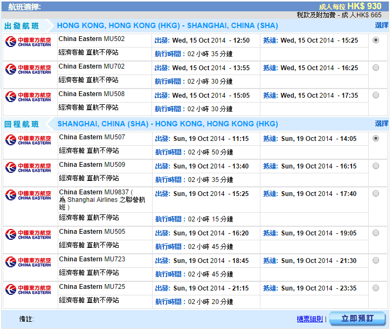392x331 pixels.
Task: Select departure flight MU502 radio button
Action: click(376, 40)
